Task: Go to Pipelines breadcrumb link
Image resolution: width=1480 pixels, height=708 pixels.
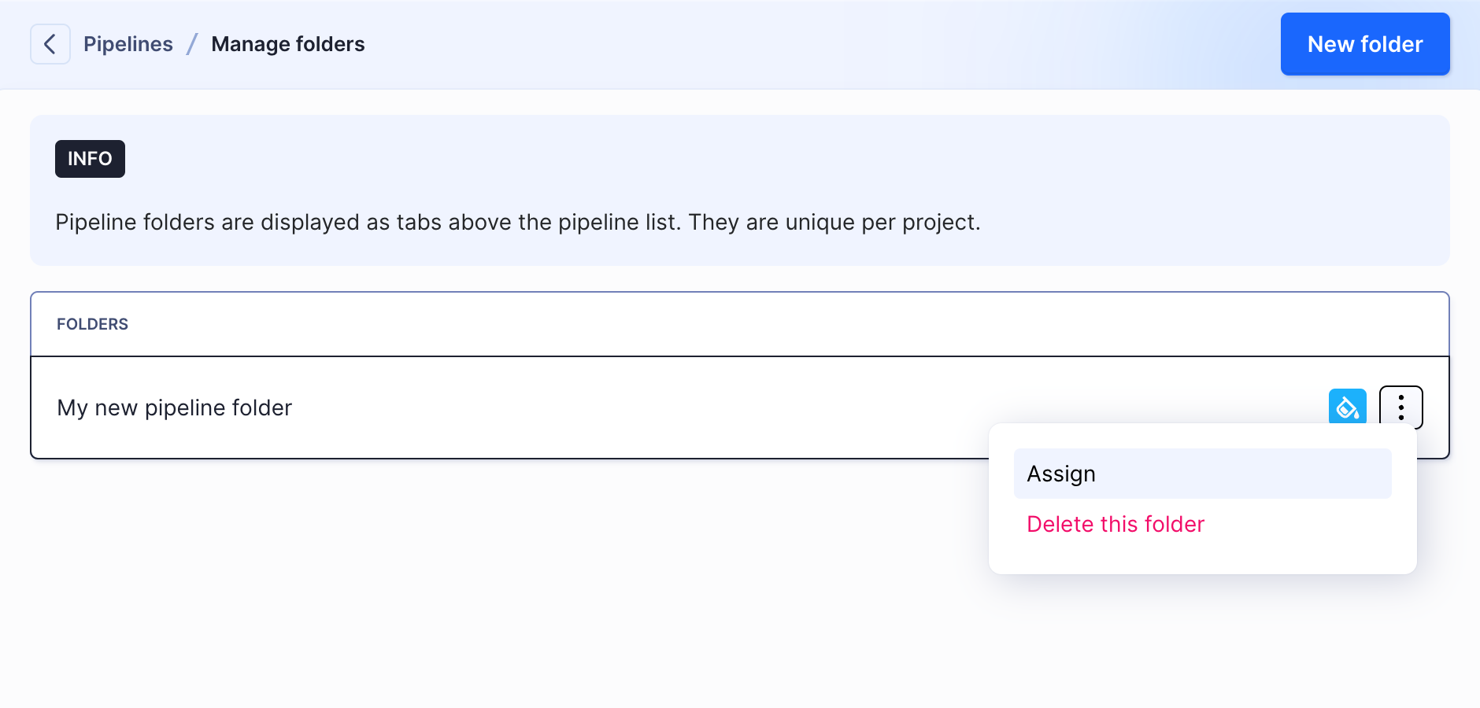Action: click(x=128, y=44)
